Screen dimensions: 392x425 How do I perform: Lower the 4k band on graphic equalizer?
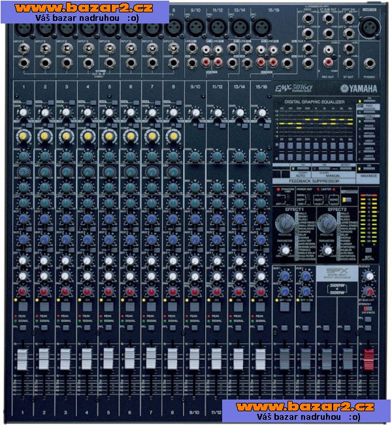pos(333,157)
